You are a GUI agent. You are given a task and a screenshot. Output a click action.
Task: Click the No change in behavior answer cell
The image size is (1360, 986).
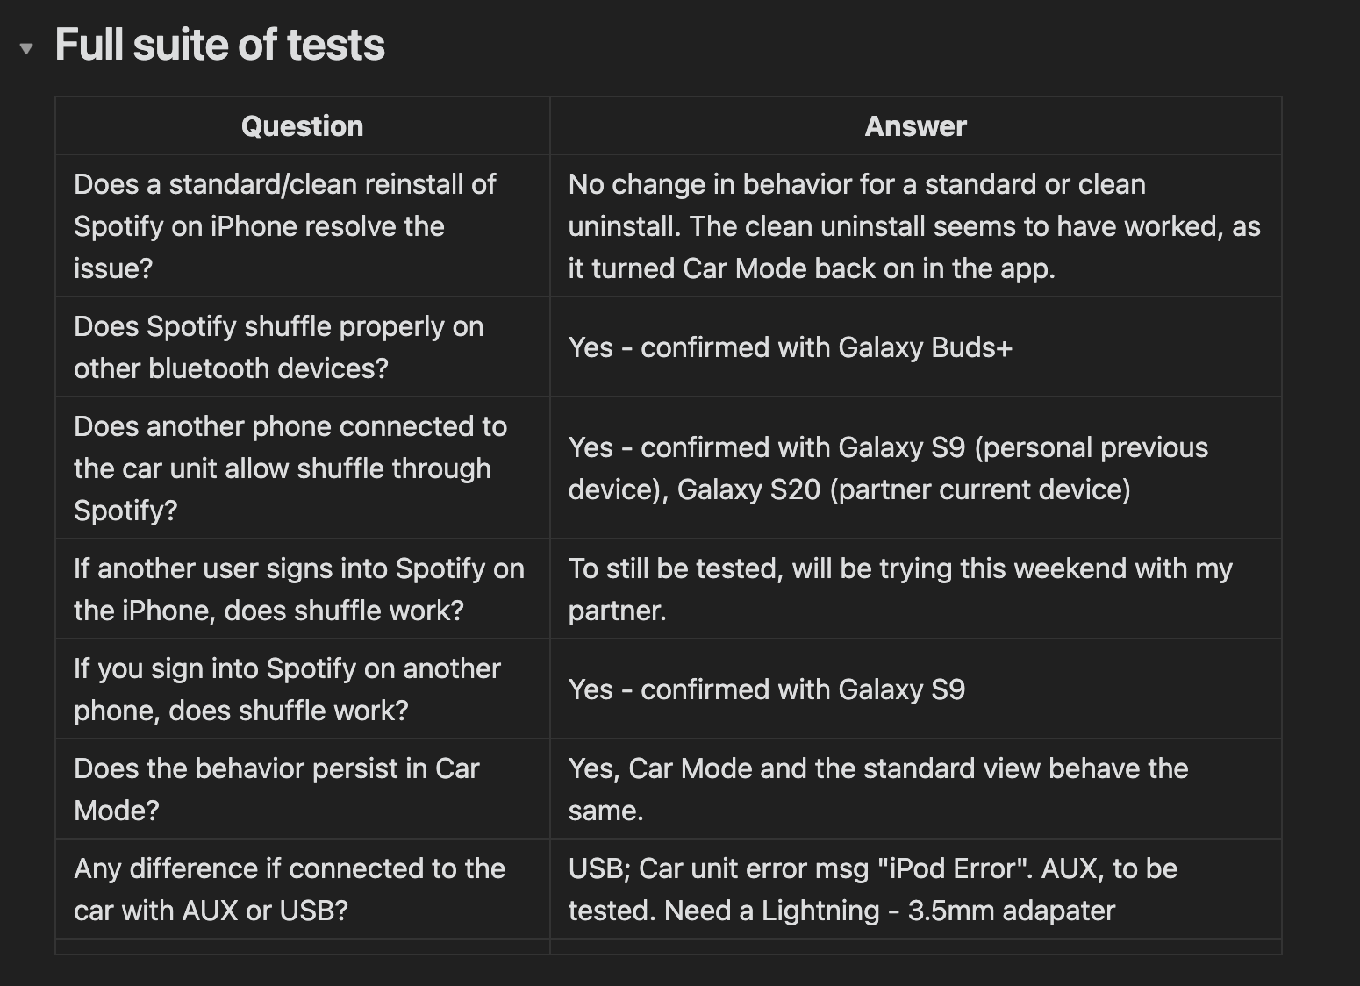[915, 226]
